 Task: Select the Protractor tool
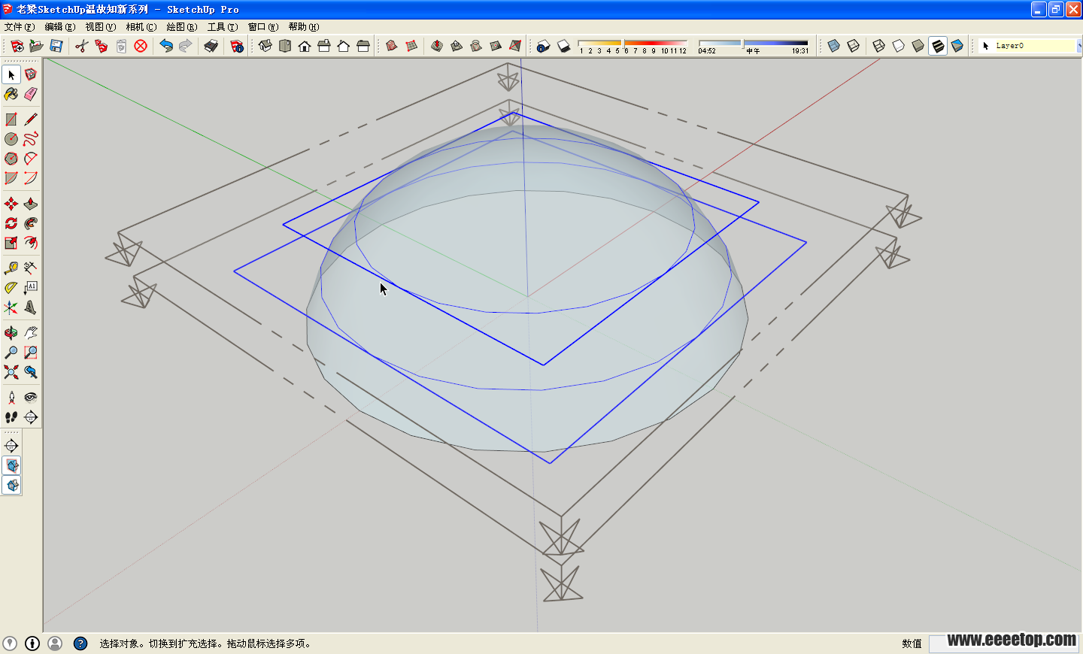point(11,288)
